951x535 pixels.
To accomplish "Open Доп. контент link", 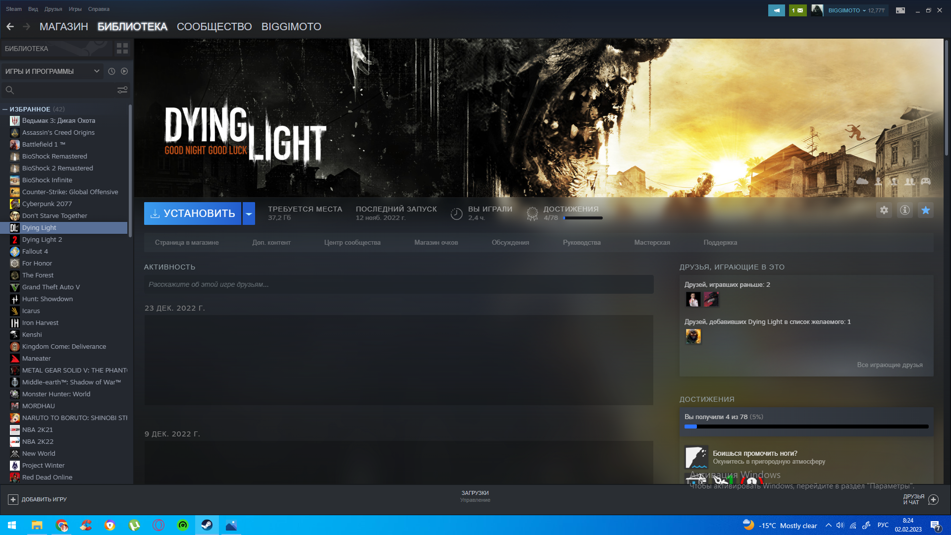I will point(271,243).
